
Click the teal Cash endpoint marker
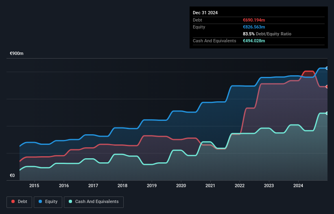[x=327, y=113]
